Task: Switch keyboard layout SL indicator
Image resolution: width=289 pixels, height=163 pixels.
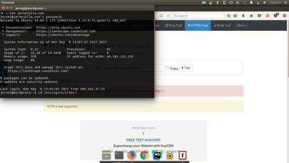Action: 238,3
